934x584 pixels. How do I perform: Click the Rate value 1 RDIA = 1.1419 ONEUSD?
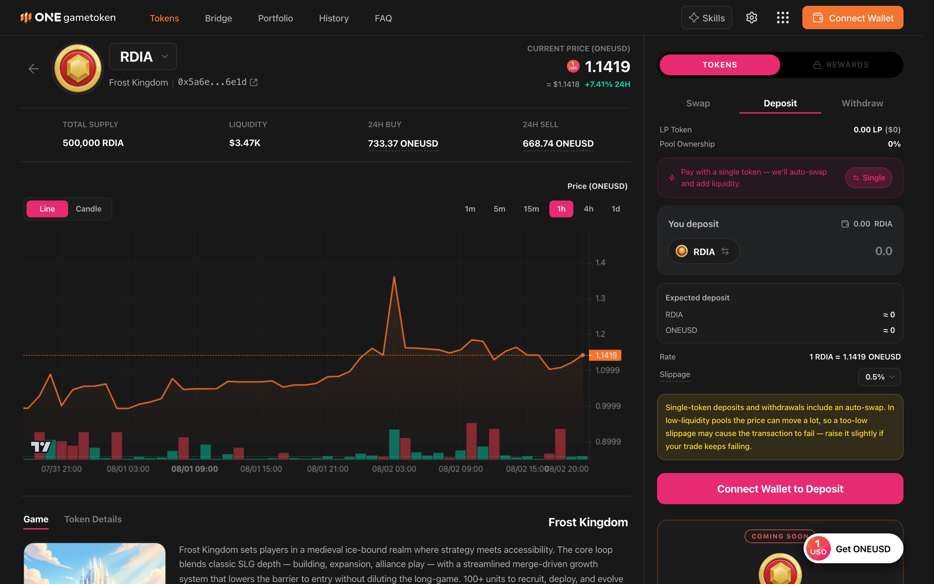pyautogui.click(x=855, y=357)
